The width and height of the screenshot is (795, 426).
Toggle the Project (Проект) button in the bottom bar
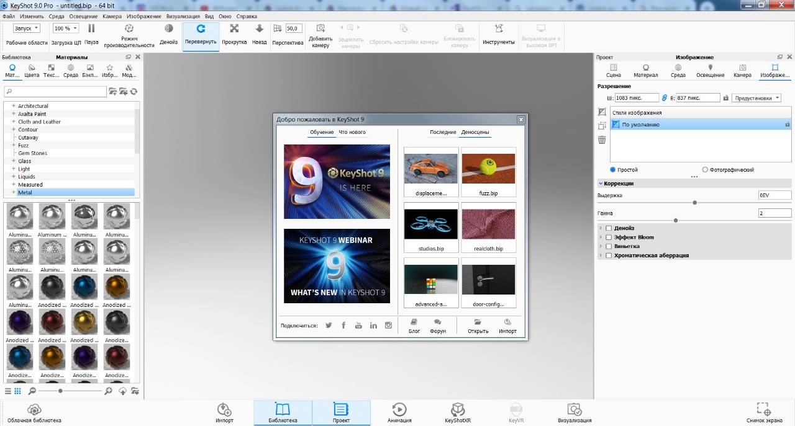341,412
